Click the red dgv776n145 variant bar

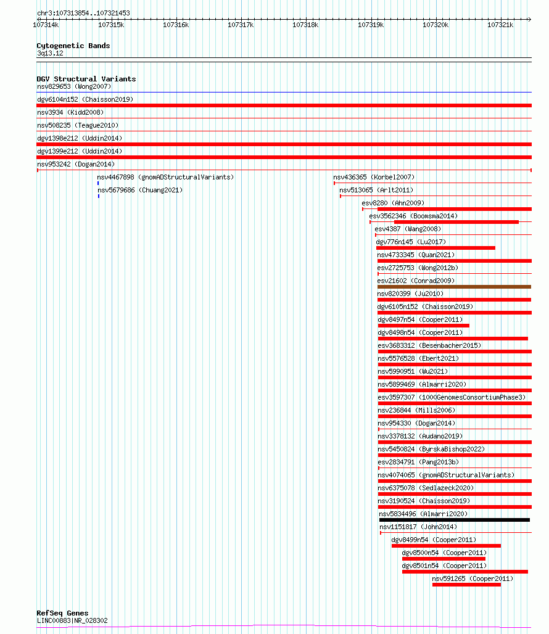click(x=435, y=248)
